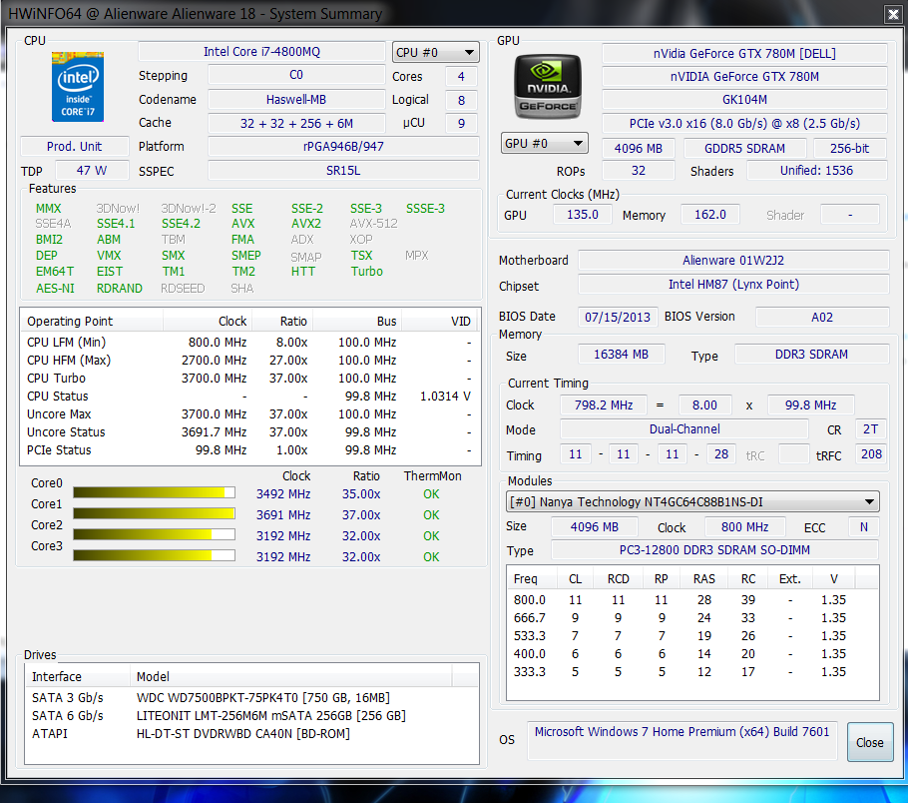Click the Turbo feature label

pyautogui.click(x=366, y=272)
